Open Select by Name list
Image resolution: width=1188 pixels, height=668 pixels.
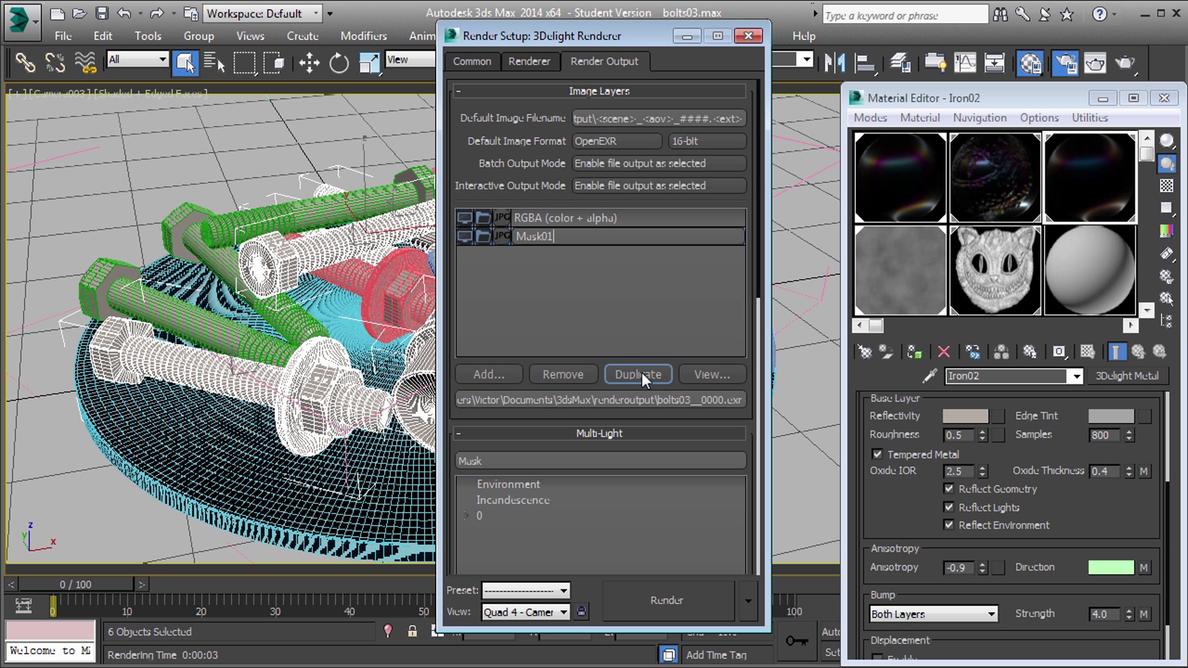tap(214, 63)
